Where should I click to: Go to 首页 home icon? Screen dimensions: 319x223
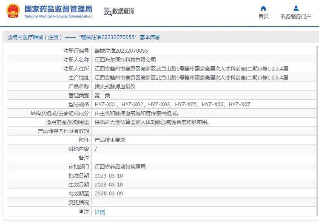pyautogui.click(x=263, y=8)
